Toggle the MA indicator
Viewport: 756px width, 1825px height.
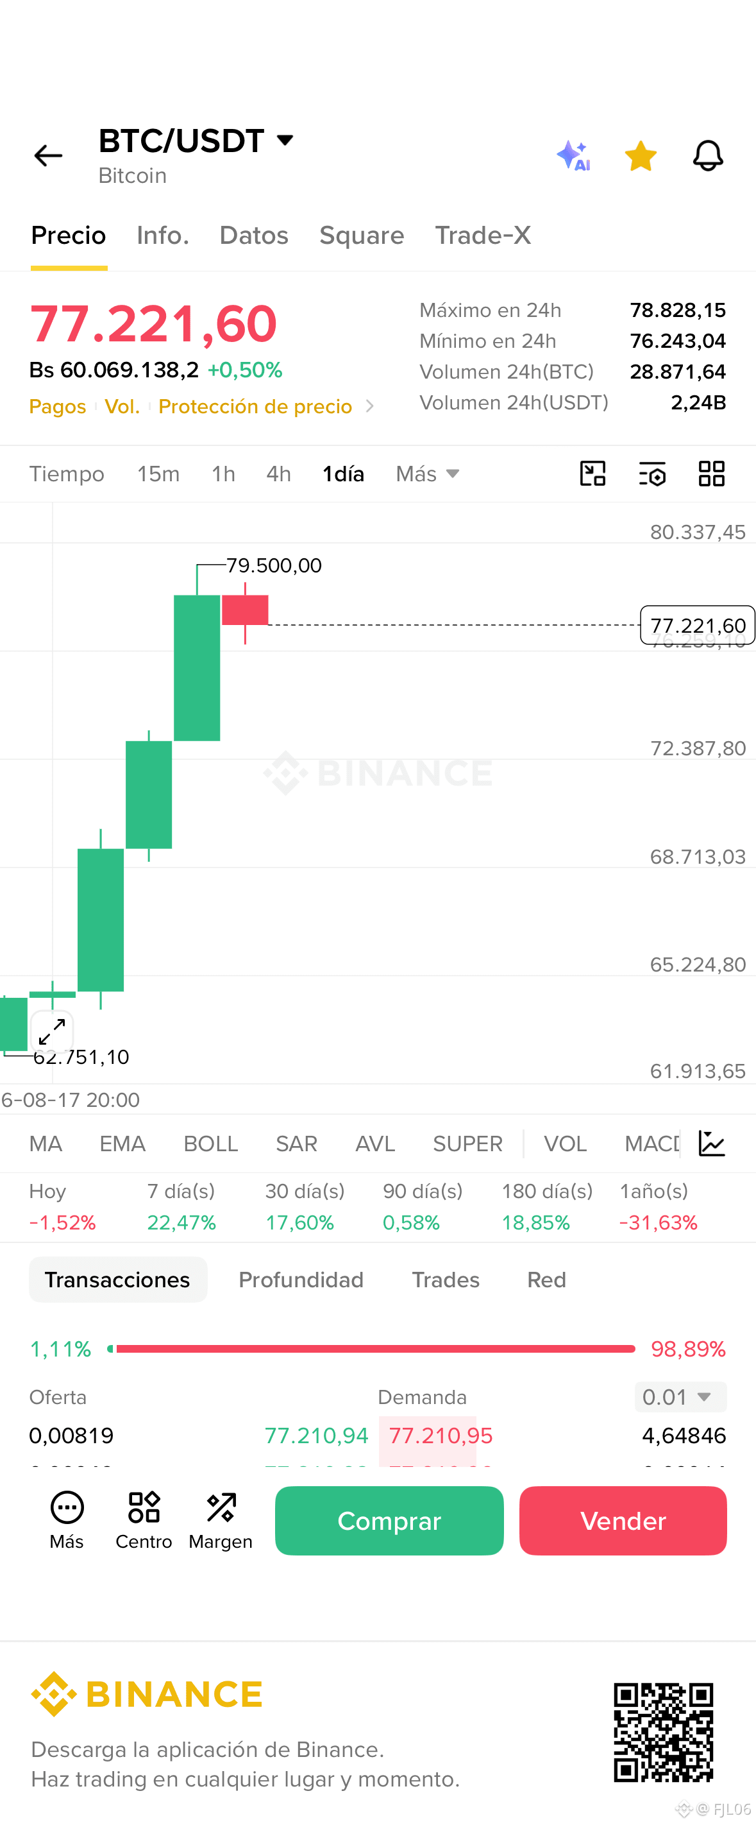coord(46,1144)
